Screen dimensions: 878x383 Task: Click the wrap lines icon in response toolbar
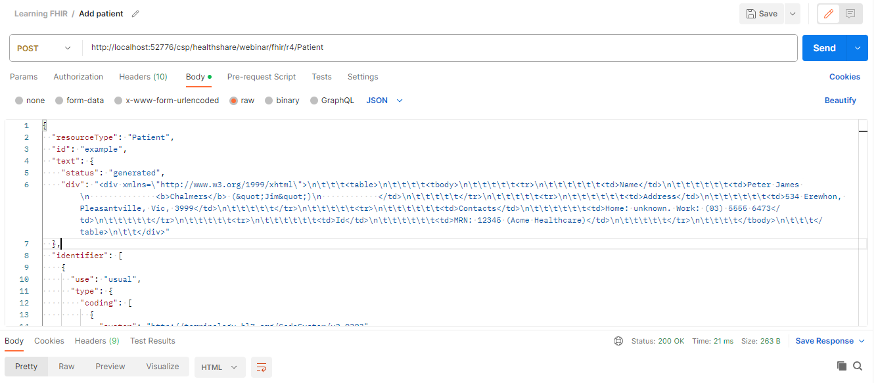(262, 367)
